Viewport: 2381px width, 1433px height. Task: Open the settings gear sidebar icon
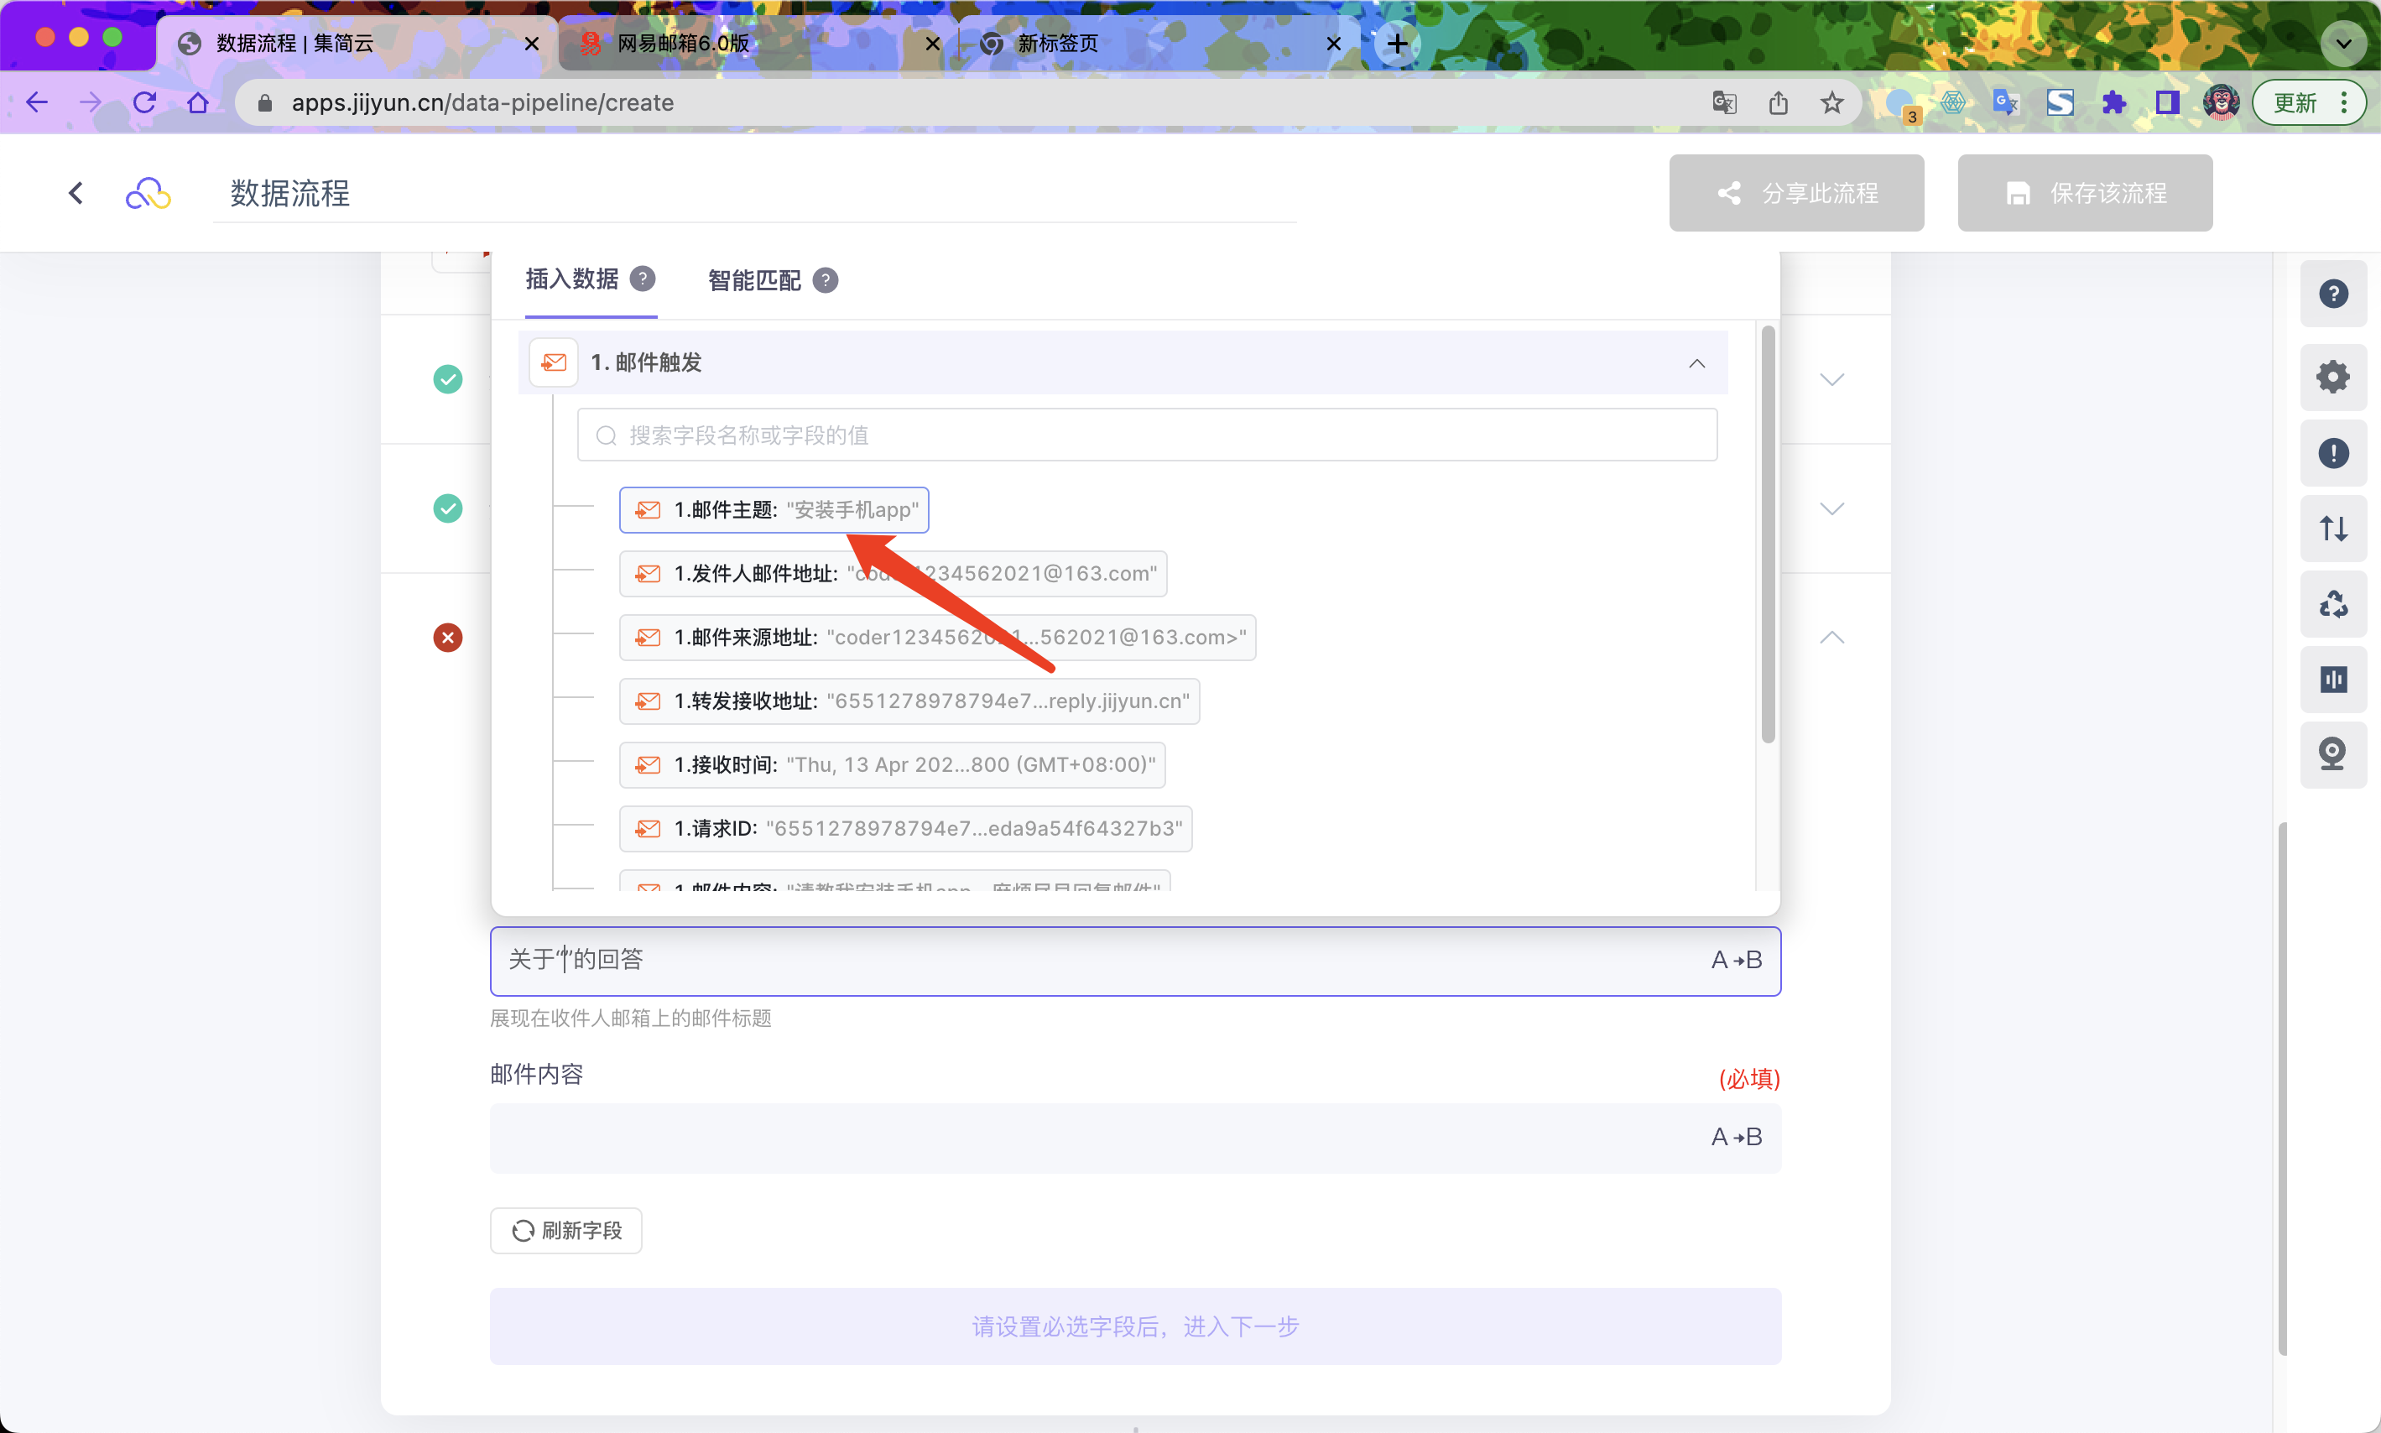[x=2332, y=377]
